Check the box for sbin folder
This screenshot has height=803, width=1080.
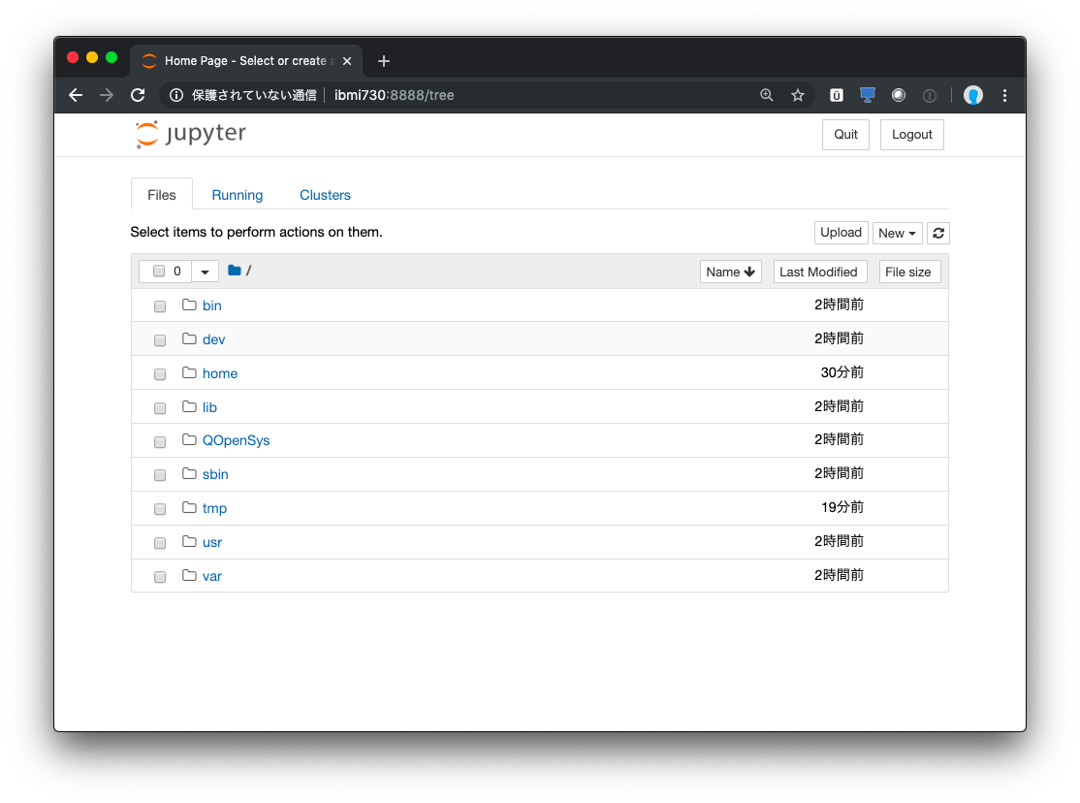pyautogui.click(x=160, y=475)
